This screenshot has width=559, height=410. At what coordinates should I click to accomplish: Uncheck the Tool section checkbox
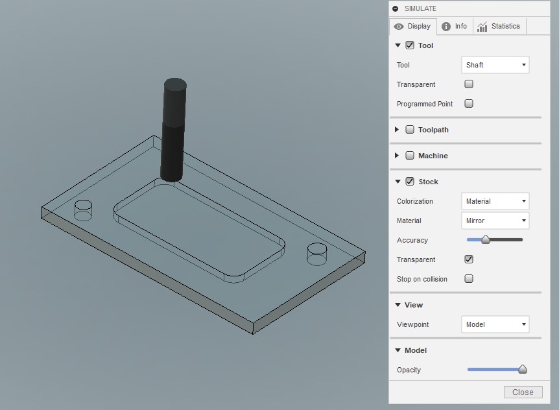point(410,45)
